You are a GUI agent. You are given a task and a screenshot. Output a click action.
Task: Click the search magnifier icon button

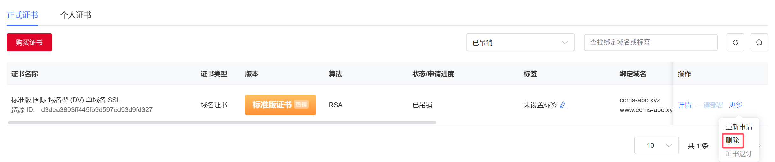(759, 42)
